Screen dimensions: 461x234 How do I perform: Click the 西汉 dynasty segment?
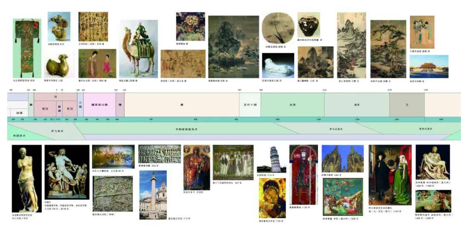[x=45, y=109]
